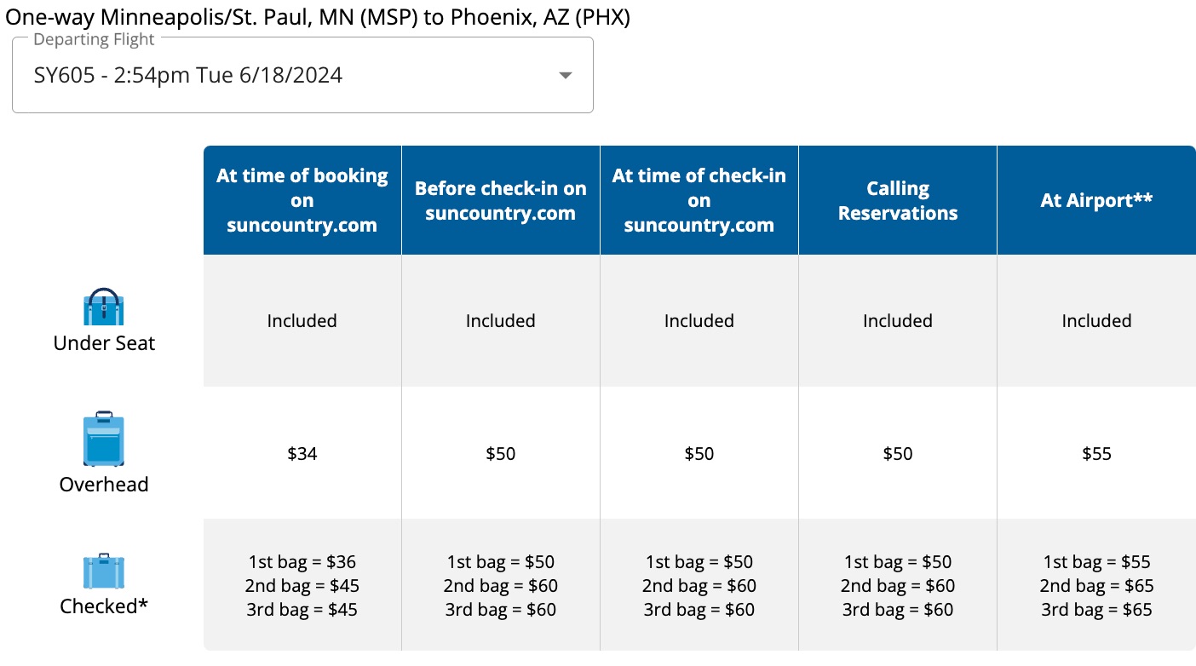This screenshot has height=666, width=1196.
Task: Click the $55 At Airport overhead fee
Action: 1096,453
